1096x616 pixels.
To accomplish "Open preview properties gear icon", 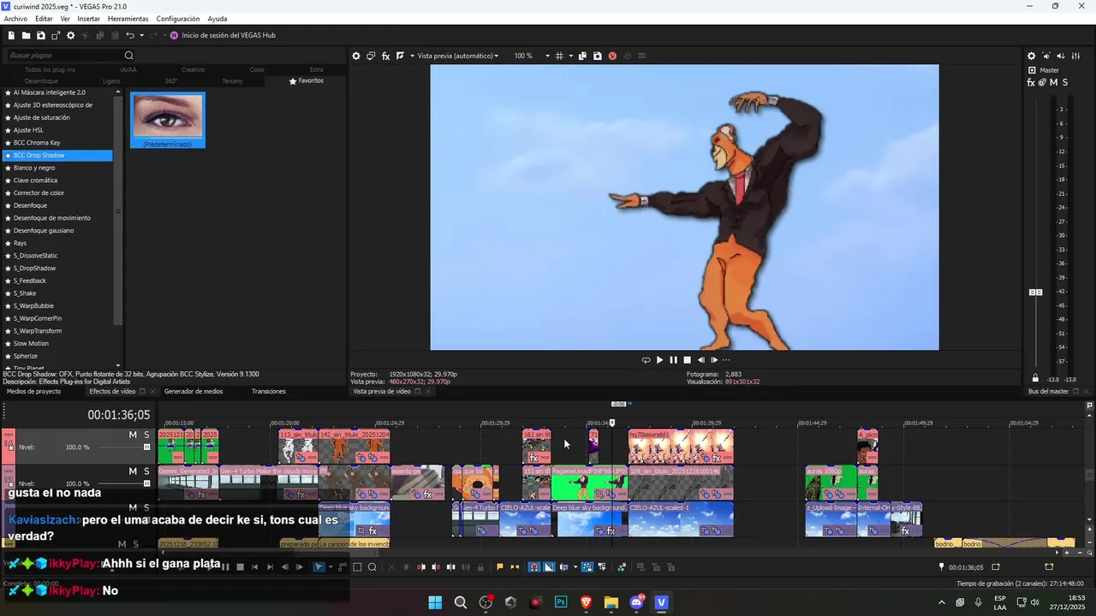I will [x=356, y=56].
